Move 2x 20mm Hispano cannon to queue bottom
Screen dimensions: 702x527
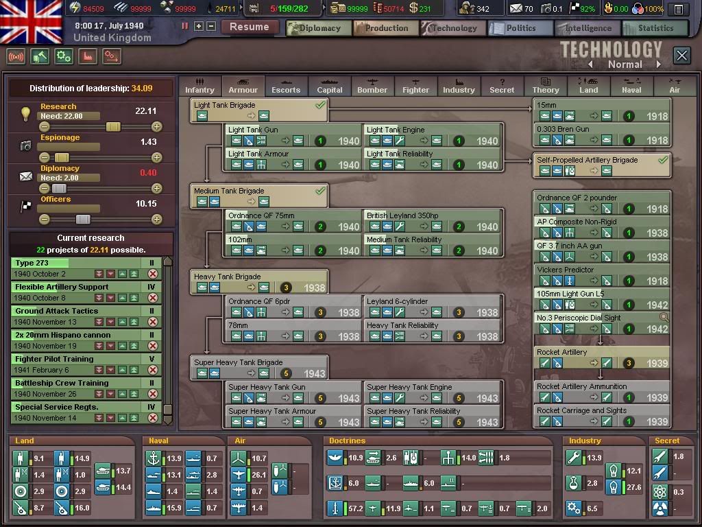(99, 346)
